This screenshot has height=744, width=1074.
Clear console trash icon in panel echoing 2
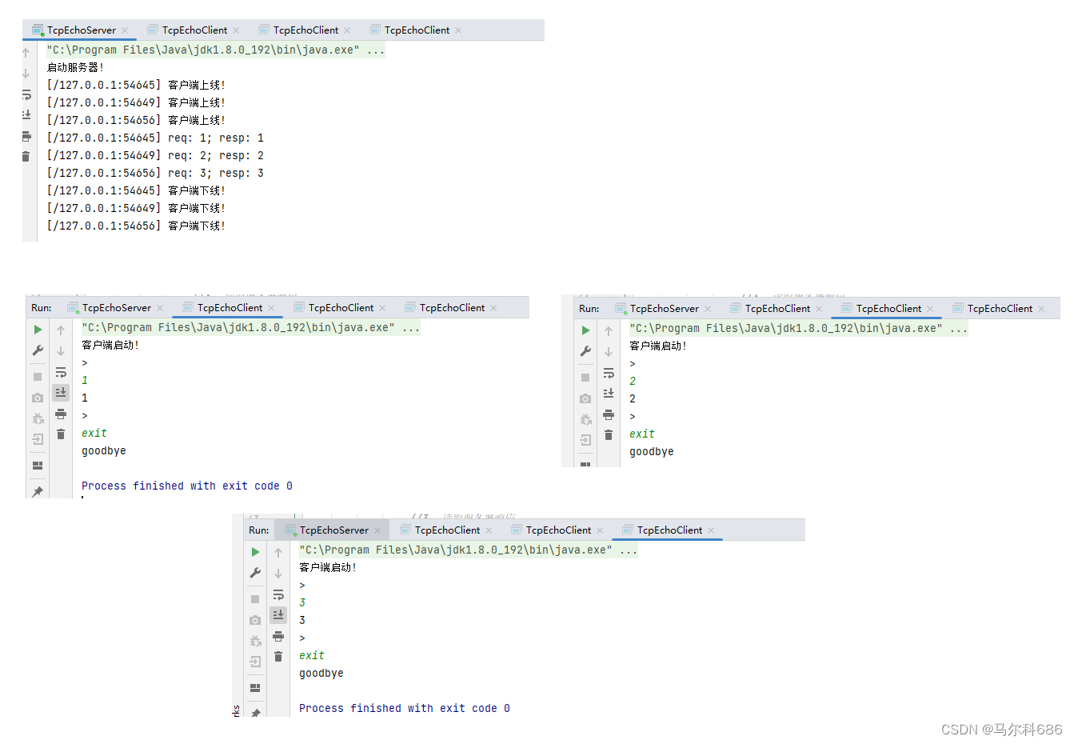(609, 435)
